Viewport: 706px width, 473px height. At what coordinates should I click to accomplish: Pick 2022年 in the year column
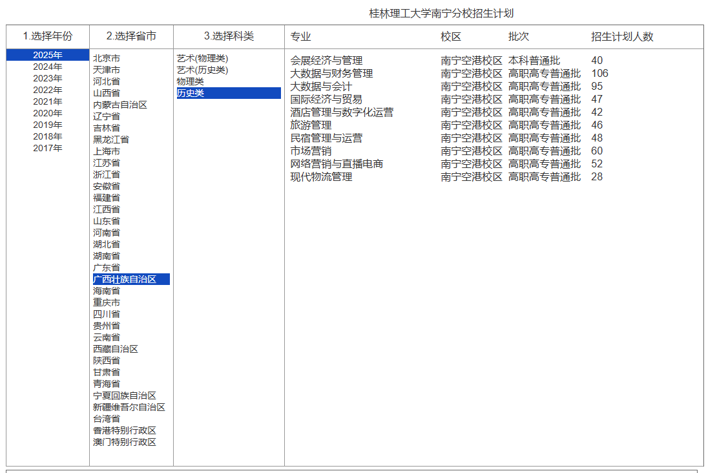[x=48, y=90]
